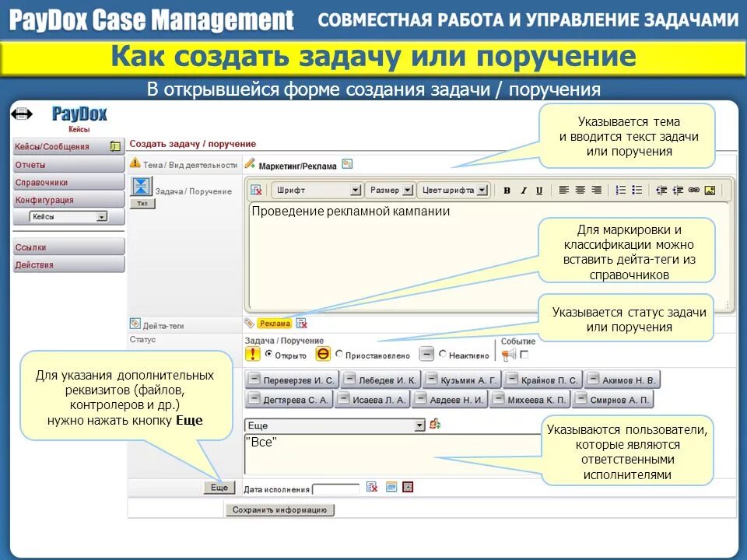Align text left
The height and width of the screenshot is (560, 747).
pos(563,190)
